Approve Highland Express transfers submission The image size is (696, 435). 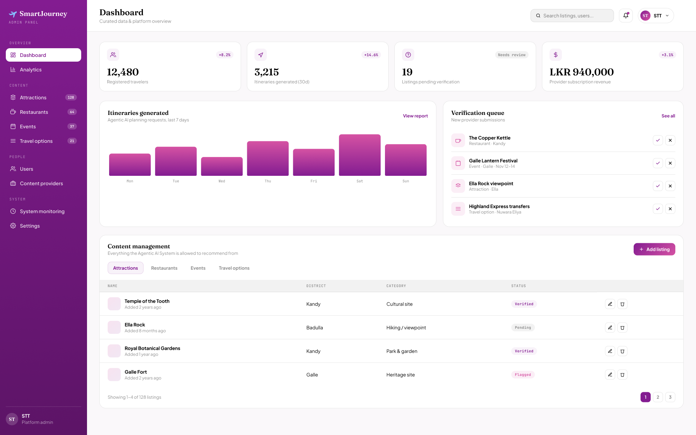(658, 209)
